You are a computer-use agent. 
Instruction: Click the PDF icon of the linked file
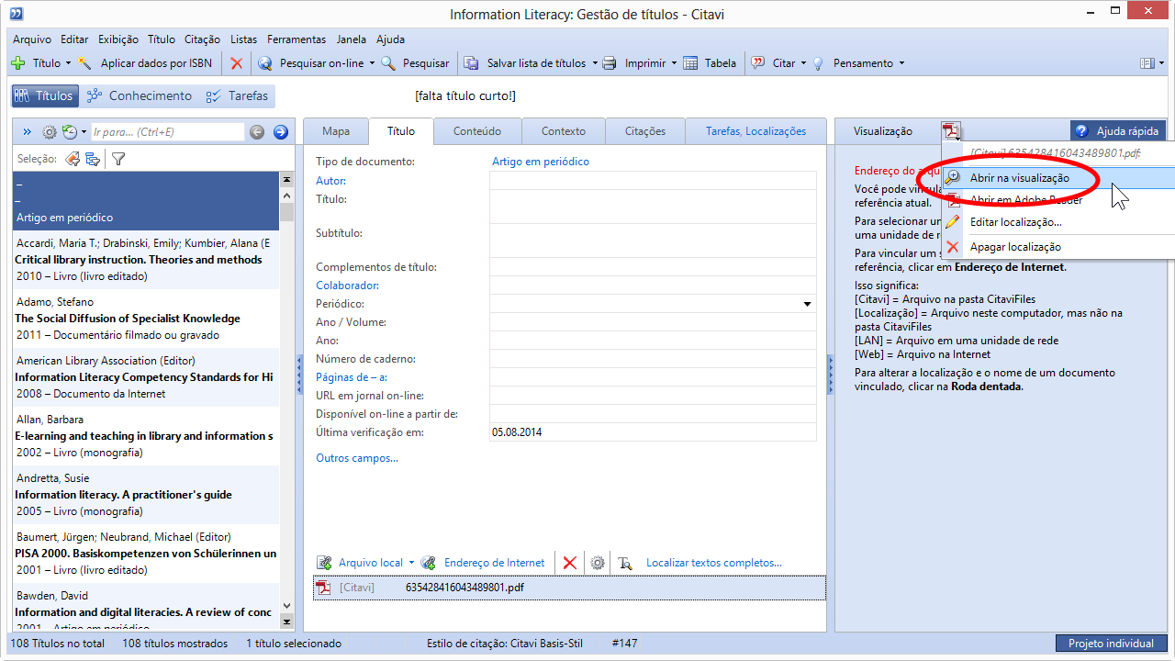(x=323, y=588)
